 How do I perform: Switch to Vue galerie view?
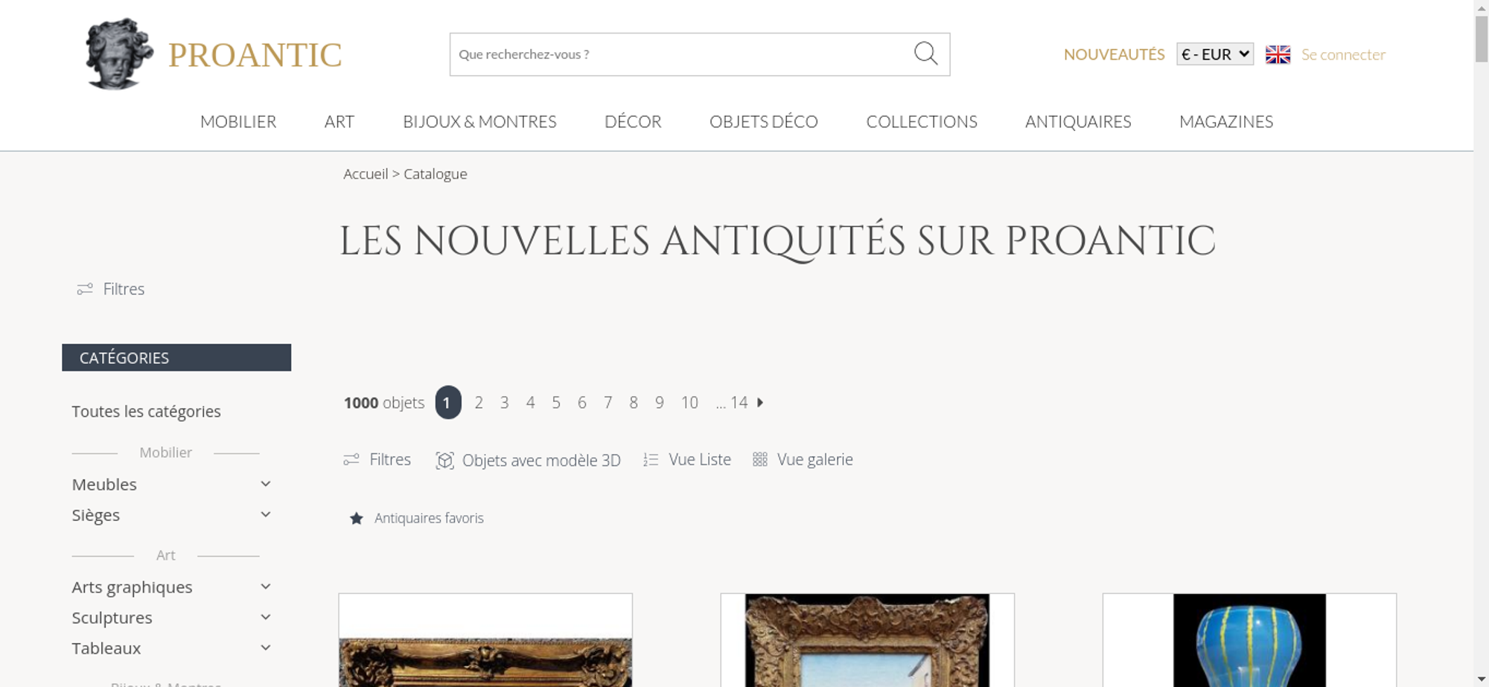803,460
